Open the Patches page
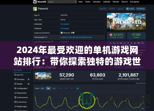Screen dimensions: 154x111 coord(116,2)
